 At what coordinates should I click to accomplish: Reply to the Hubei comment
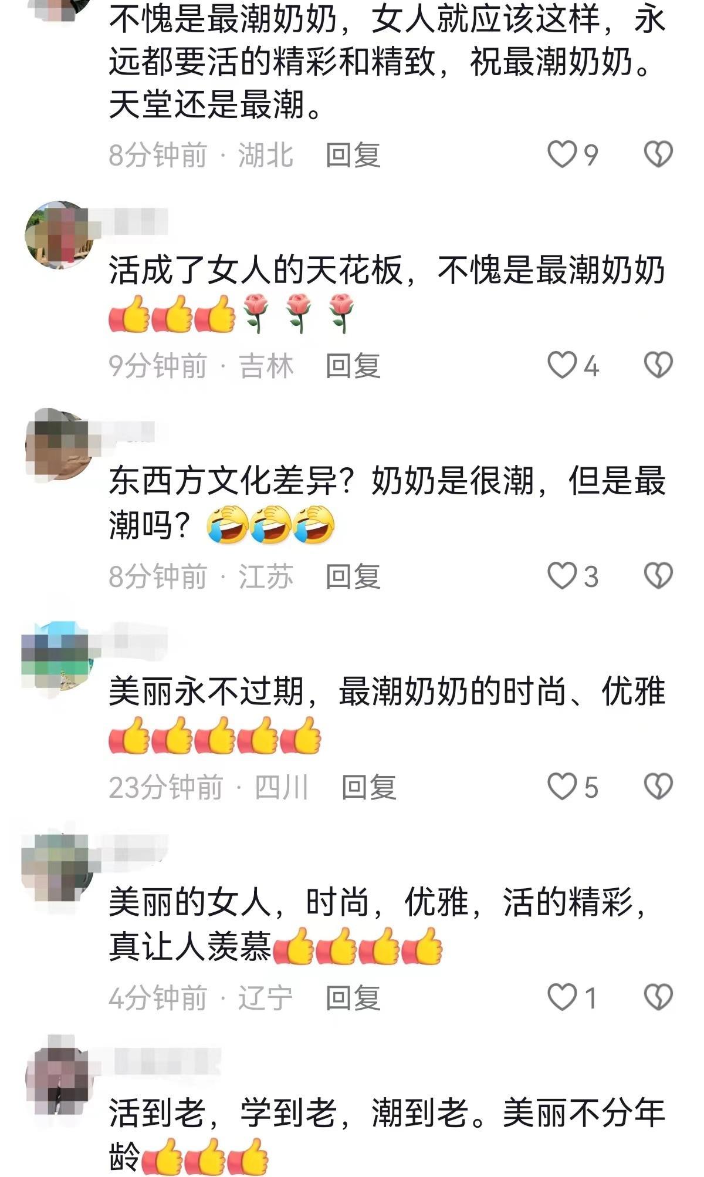tap(353, 156)
